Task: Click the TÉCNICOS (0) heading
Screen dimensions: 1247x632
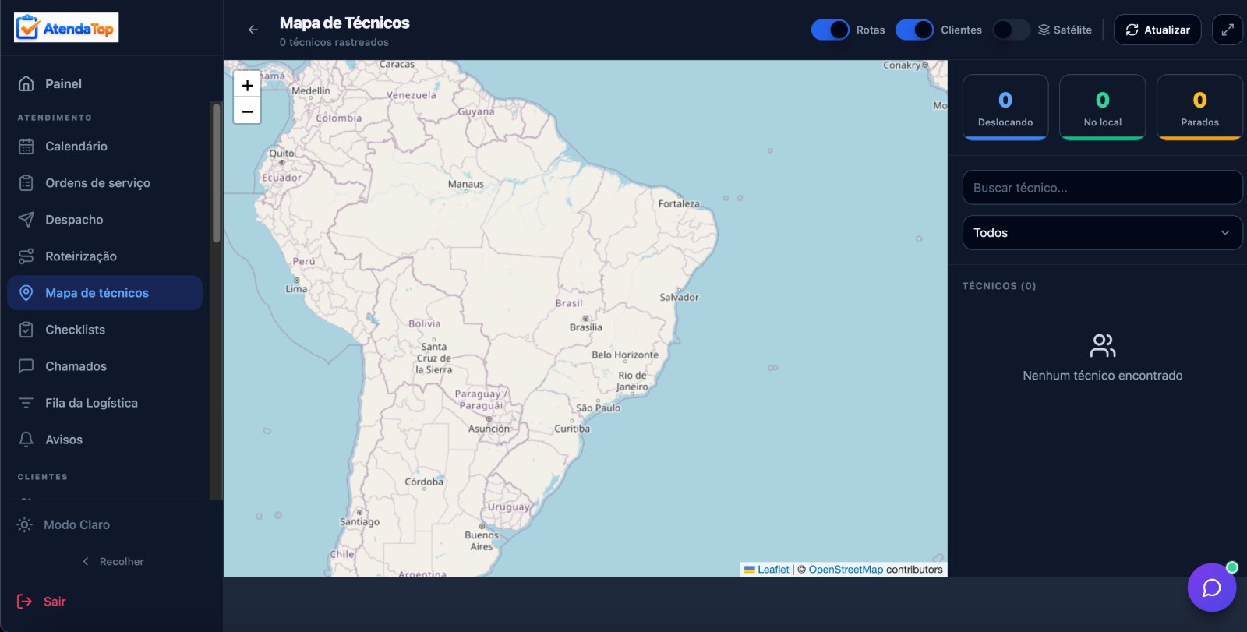Action: coord(999,286)
